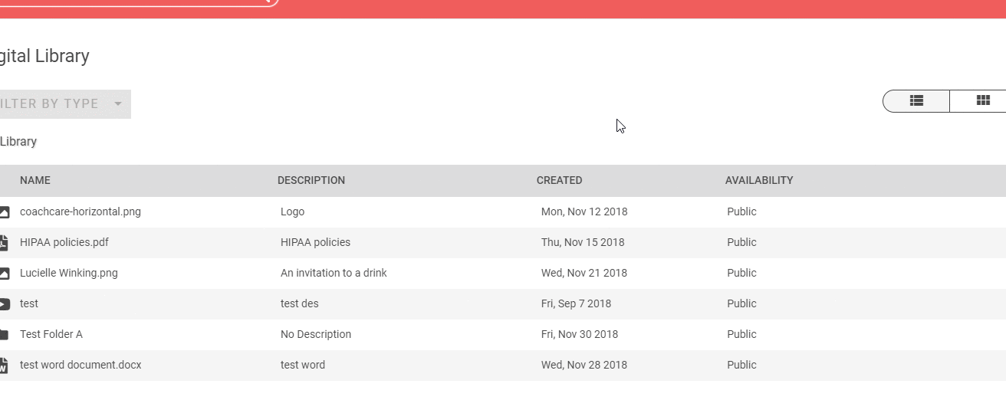Navigate to the Library breadcrumb
The image size is (1006, 400).
point(18,142)
